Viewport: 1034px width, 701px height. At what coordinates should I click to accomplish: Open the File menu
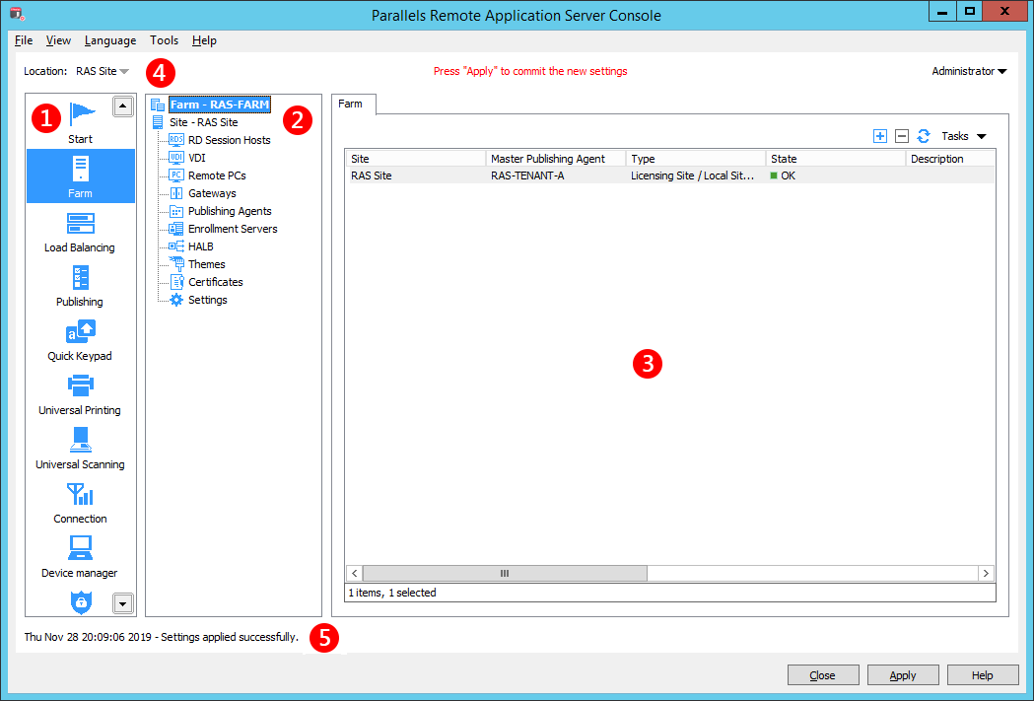point(24,40)
